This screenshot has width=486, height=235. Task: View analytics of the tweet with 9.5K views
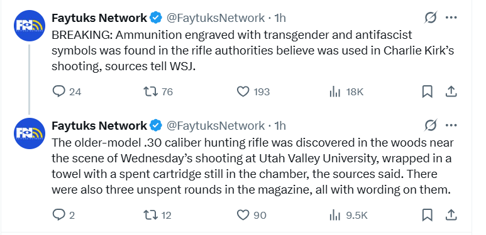click(335, 215)
